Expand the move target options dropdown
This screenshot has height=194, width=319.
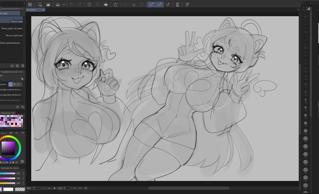21,84
